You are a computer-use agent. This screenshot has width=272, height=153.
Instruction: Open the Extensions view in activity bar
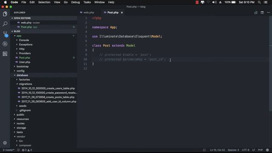point(5,54)
